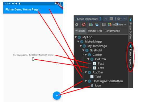This screenshot has height=102, width=152.
Task: Open the Flutter Inspector side tab
Action: coord(130,57)
